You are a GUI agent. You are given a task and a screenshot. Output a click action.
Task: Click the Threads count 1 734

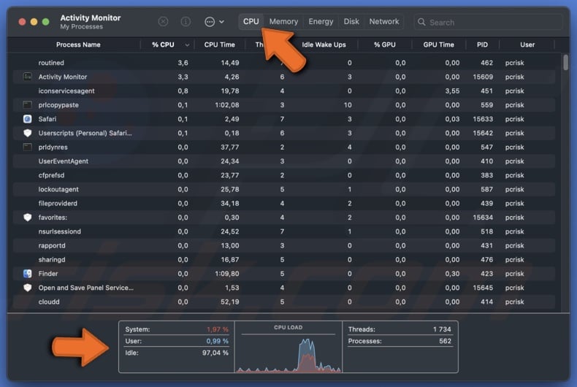coord(442,329)
